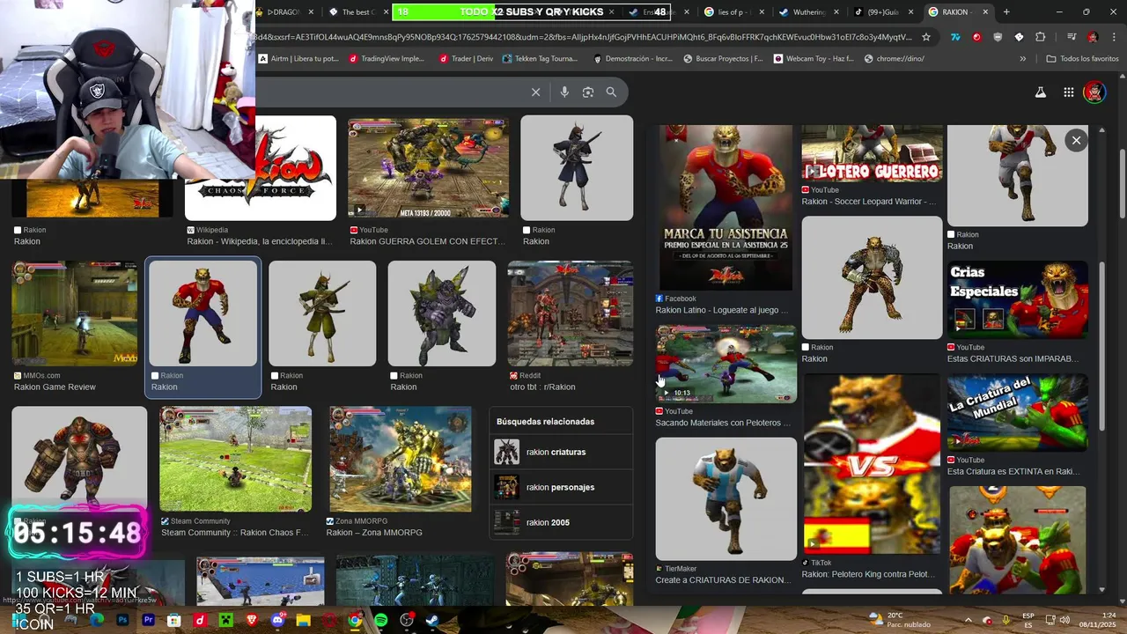Image resolution: width=1127 pixels, height=634 pixels.
Task: Close the image preview side panel
Action: [x=1076, y=140]
